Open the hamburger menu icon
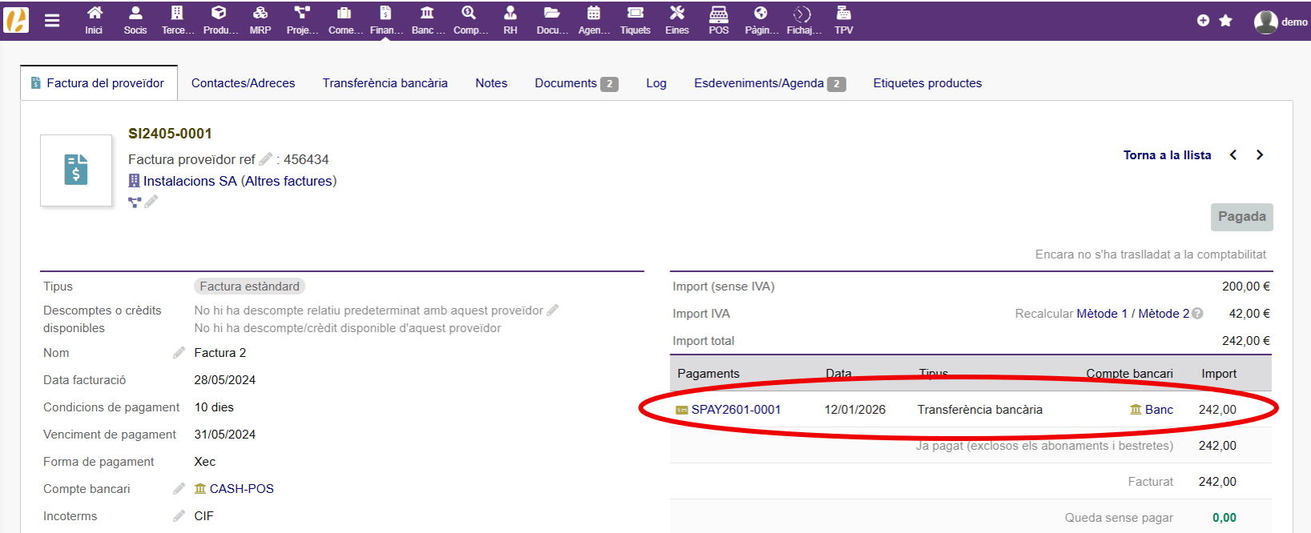 [x=52, y=21]
